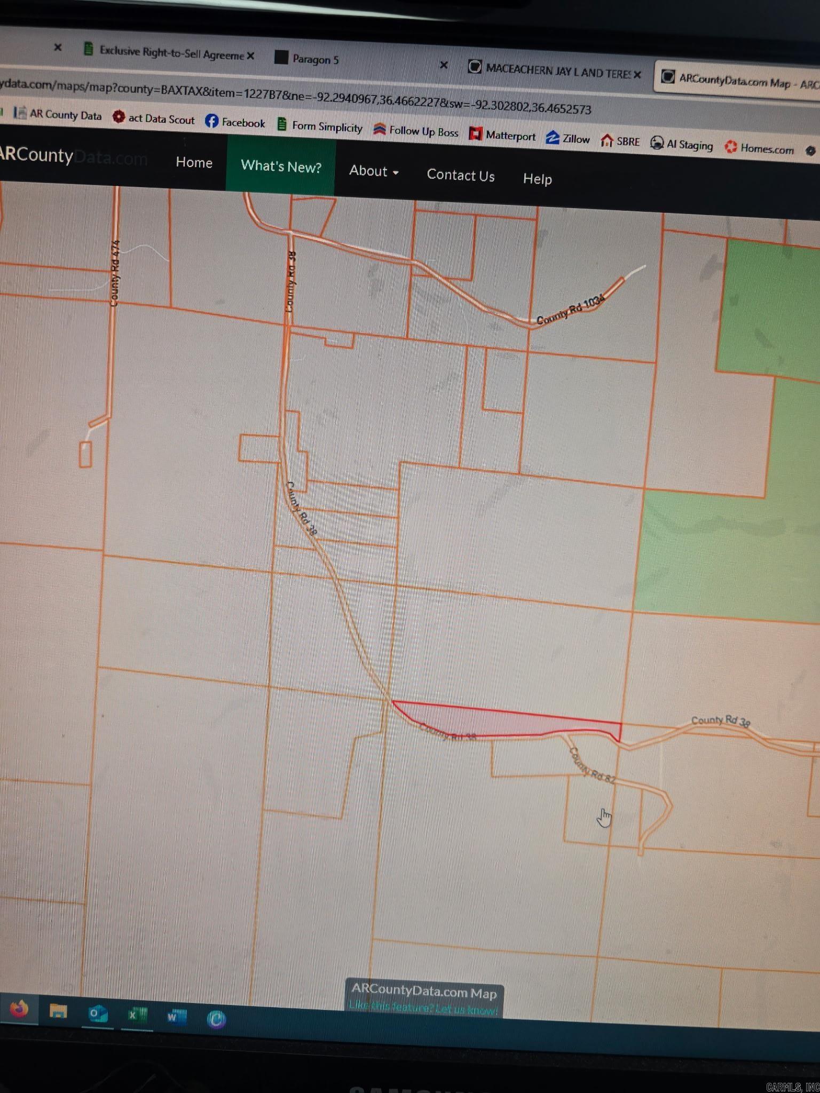Close the MACEACHERN JAY L tab
The width and height of the screenshot is (820, 1093).
click(637, 75)
